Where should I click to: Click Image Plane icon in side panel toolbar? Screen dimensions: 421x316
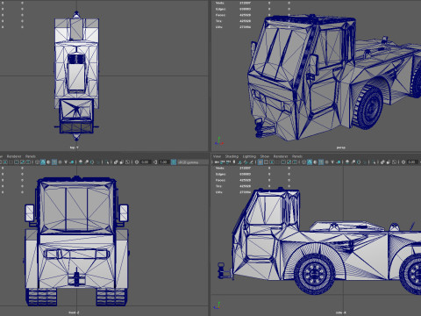click(x=239, y=162)
